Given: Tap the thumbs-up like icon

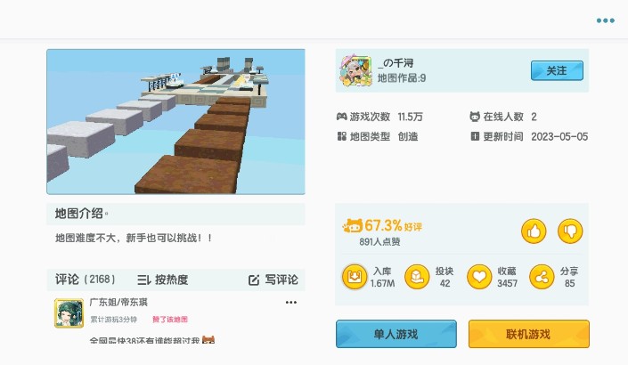Looking at the screenshot, I should tap(534, 231).
